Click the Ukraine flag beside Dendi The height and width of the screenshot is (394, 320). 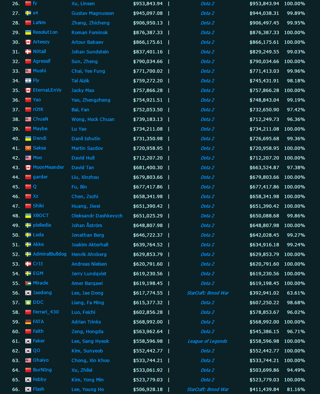28,138
